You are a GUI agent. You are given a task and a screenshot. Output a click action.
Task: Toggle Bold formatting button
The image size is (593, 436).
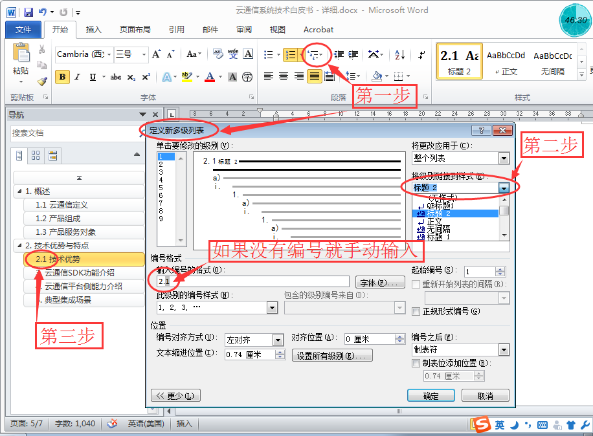tap(62, 77)
